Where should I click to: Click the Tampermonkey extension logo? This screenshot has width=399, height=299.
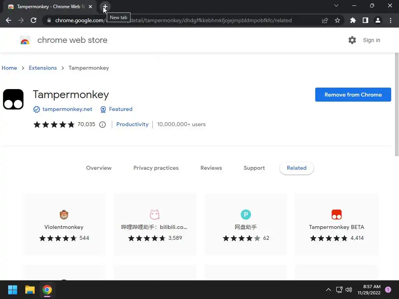pos(13,99)
